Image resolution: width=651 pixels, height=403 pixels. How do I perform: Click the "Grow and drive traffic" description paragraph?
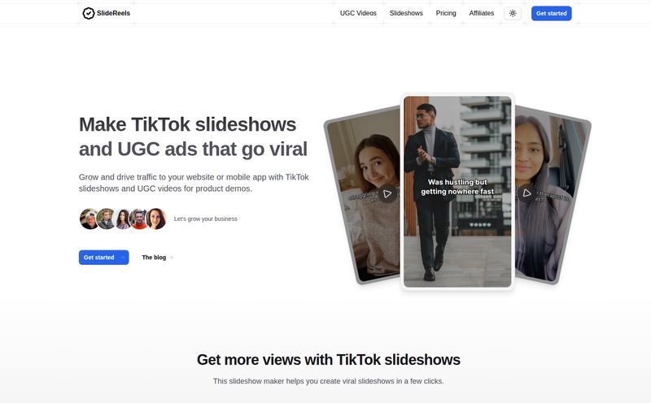tap(194, 183)
